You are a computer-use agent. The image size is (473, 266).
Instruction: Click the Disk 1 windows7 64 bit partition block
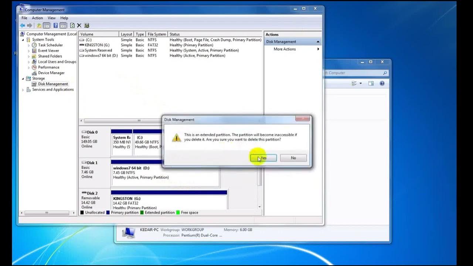point(165,173)
